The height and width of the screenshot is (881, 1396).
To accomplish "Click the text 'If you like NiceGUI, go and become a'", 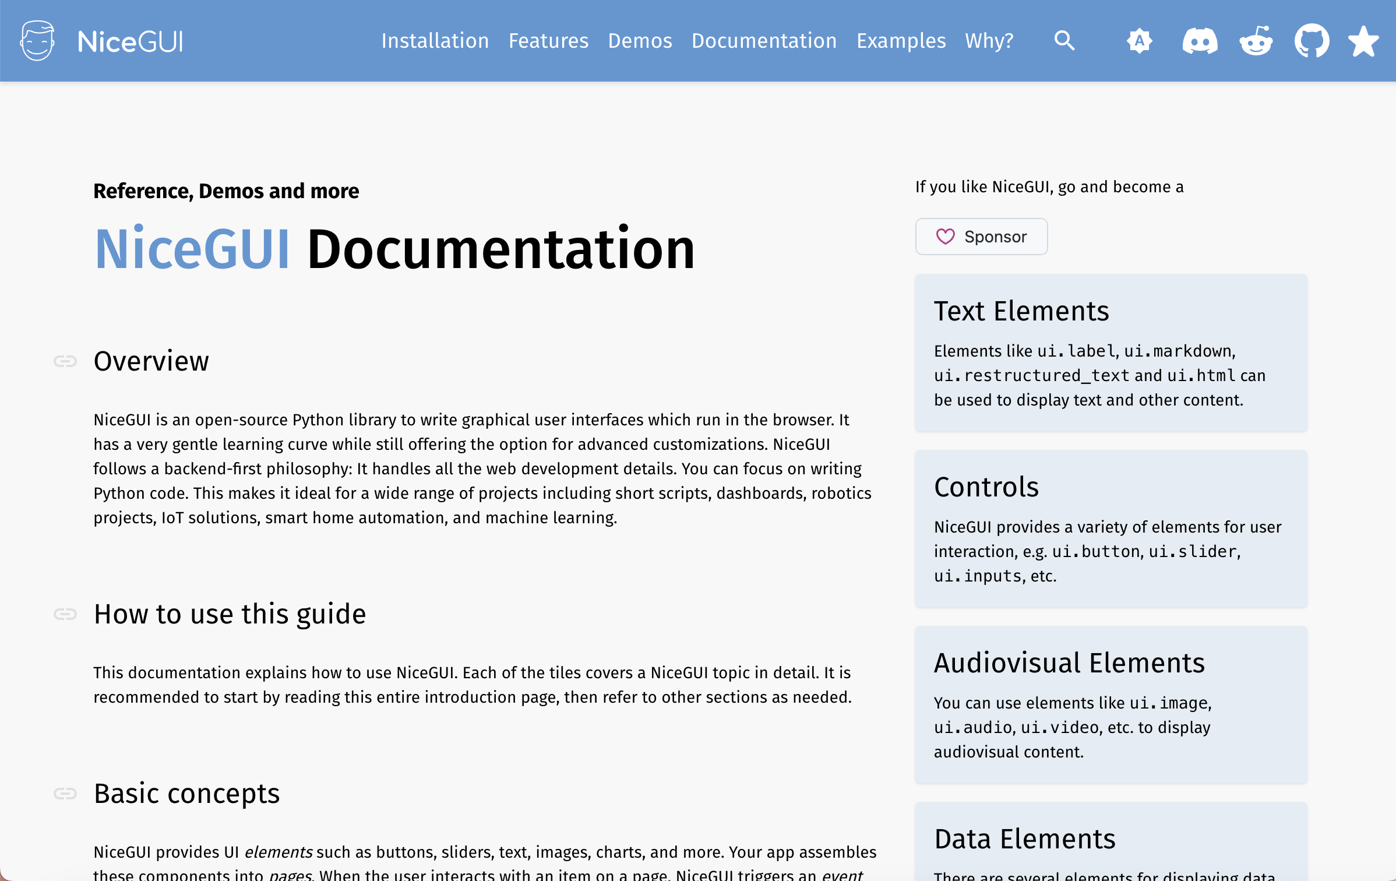I will point(1049,187).
